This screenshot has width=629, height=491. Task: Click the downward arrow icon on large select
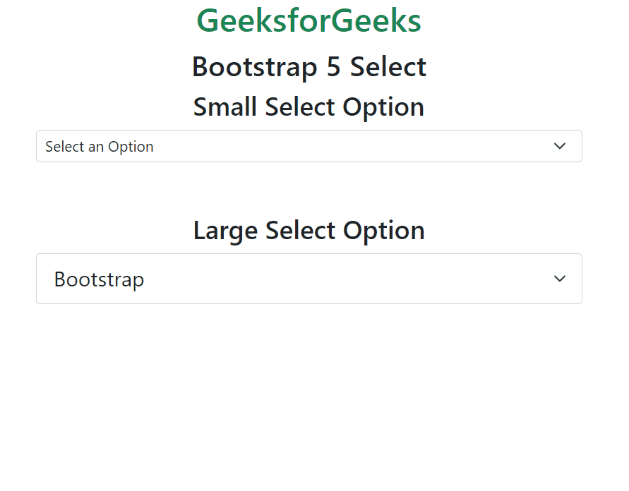560,279
